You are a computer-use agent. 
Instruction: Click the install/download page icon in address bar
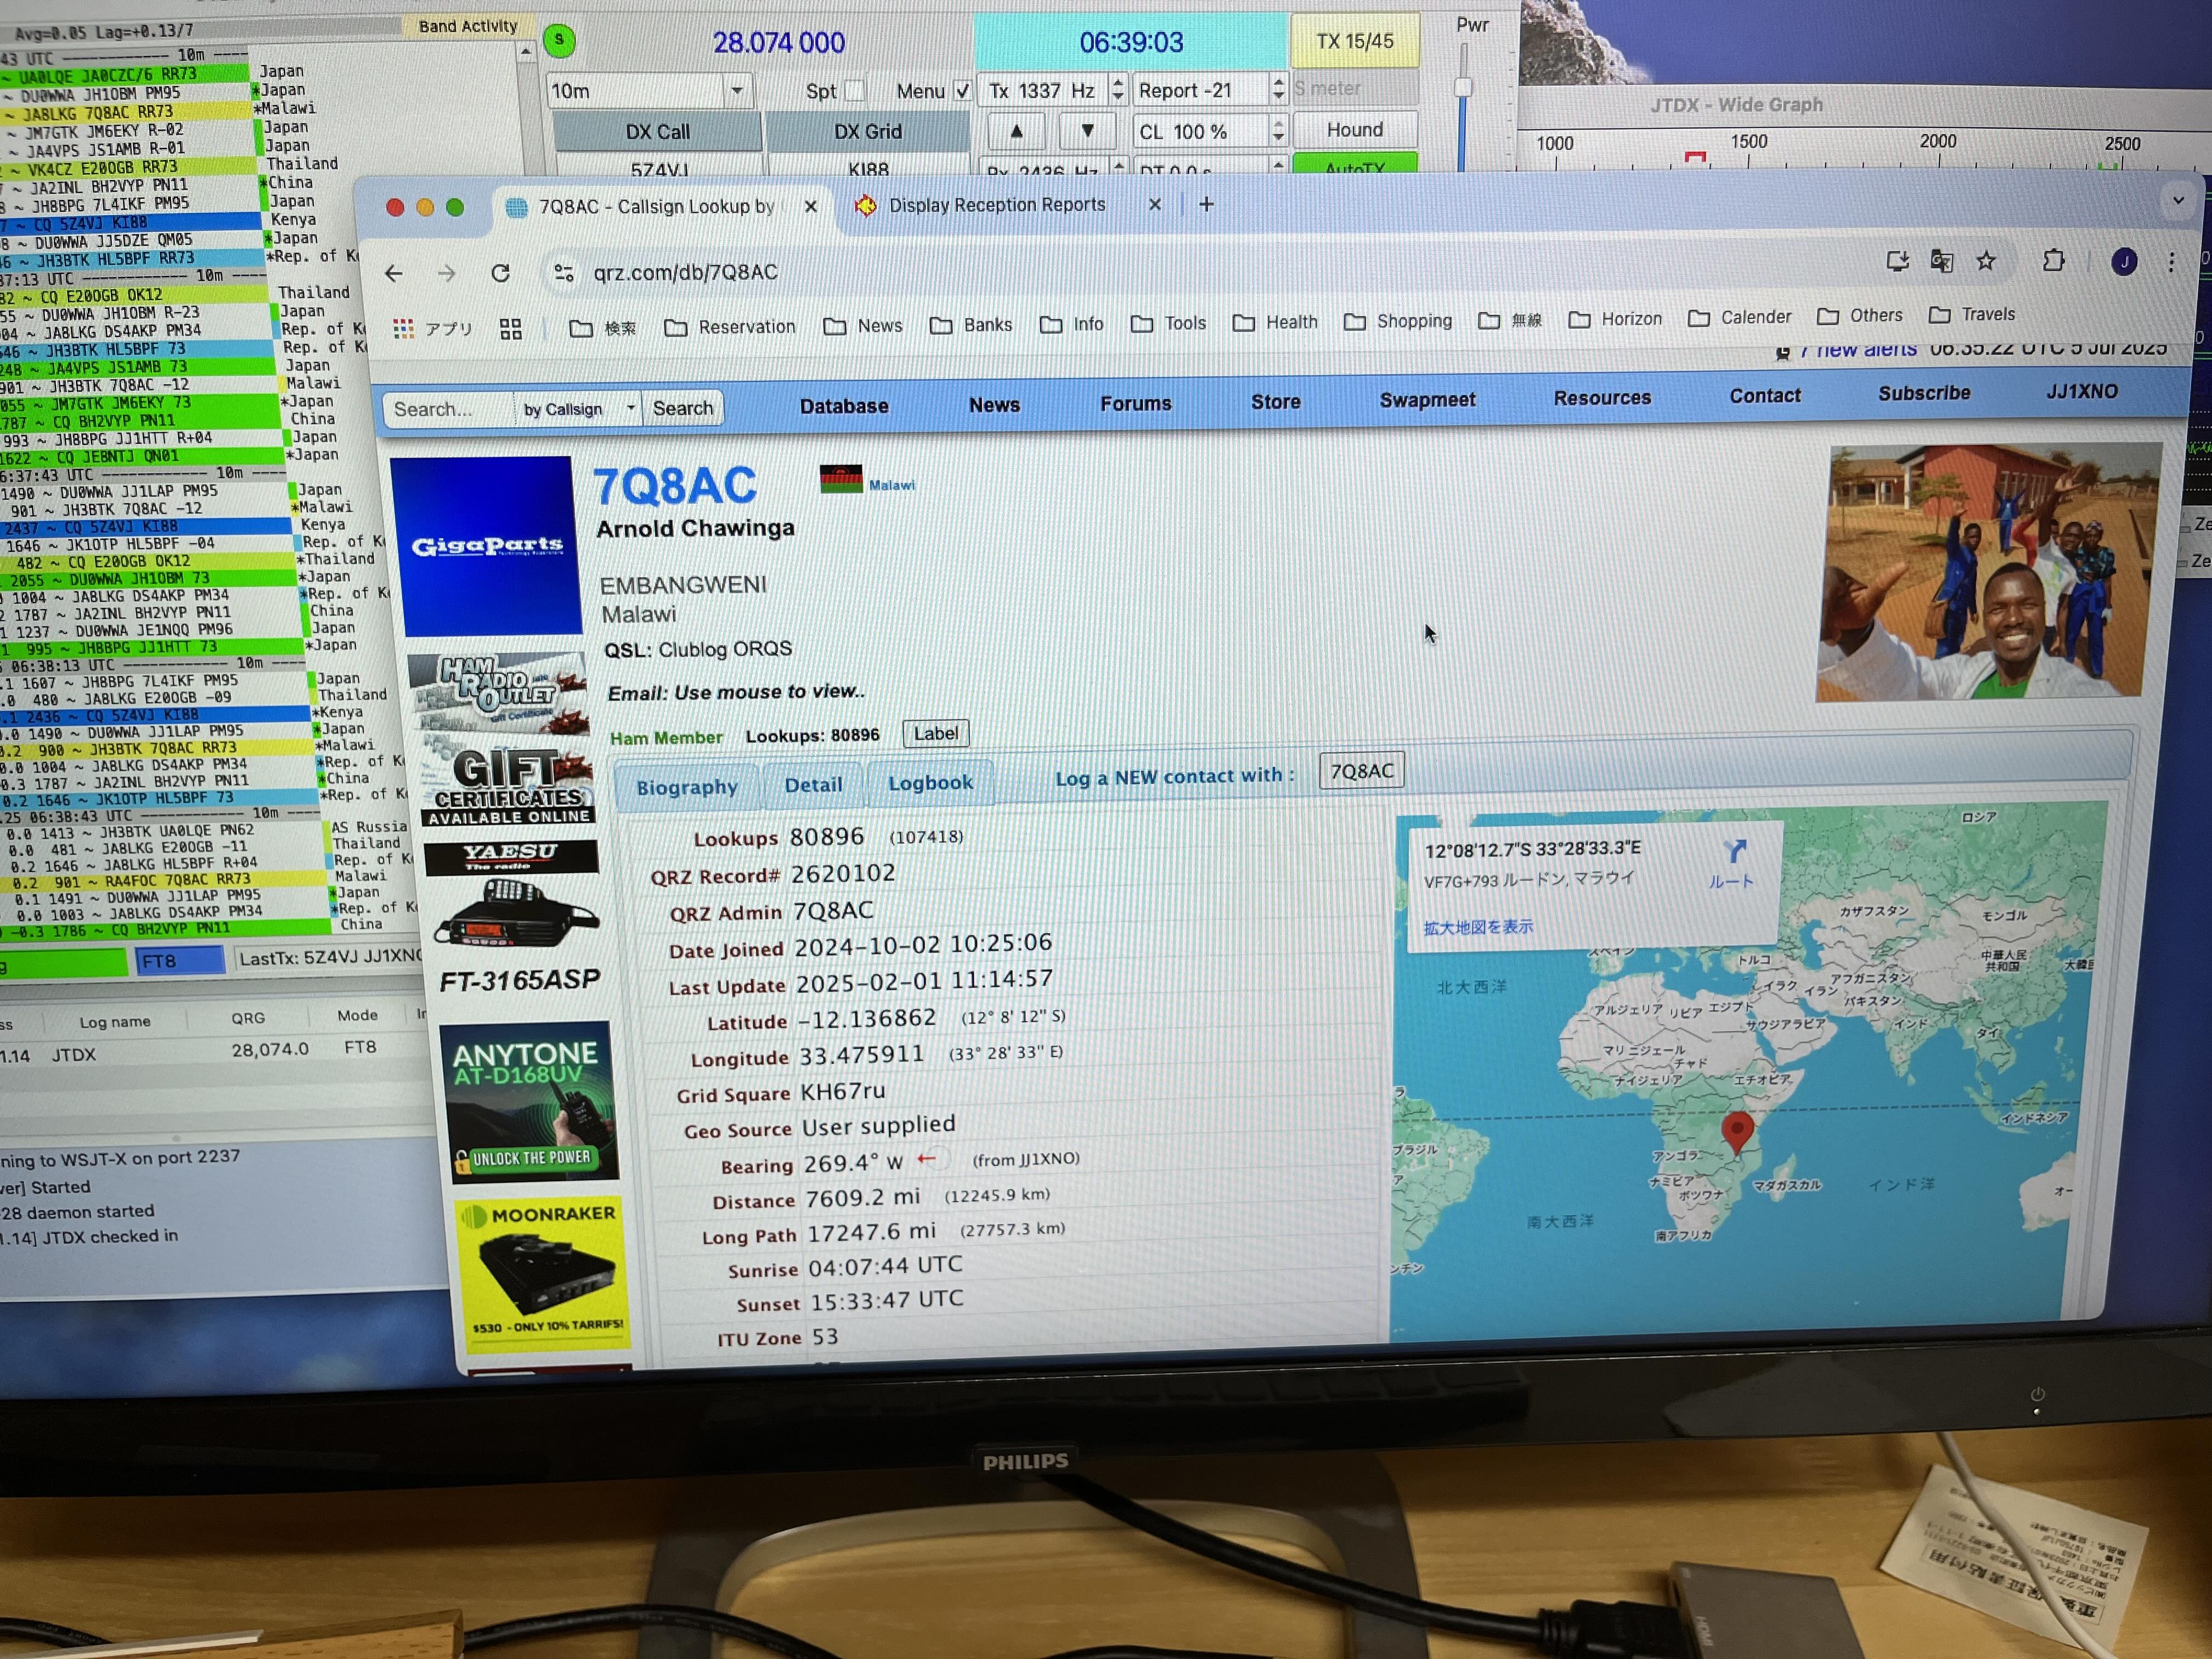tap(1897, 262)
